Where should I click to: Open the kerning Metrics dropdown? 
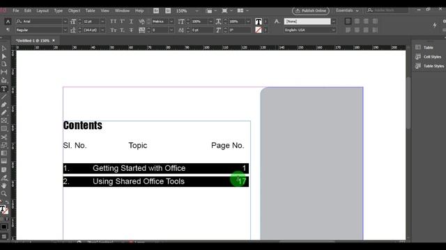point(171,22)
